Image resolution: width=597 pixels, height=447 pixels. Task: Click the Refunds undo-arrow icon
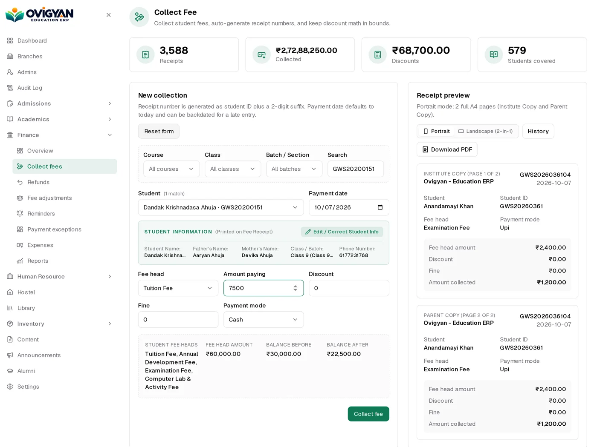tap(20, 182)
